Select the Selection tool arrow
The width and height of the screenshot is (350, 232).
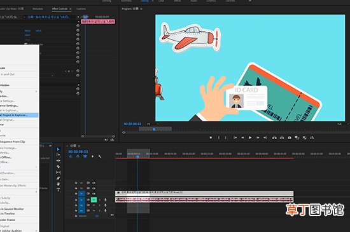click(x=59, y=149)
